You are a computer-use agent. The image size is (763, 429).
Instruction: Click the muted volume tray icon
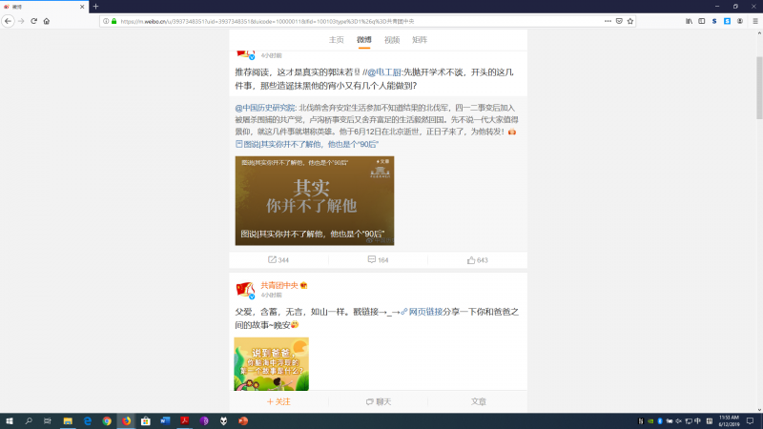(x=679, y=421)
